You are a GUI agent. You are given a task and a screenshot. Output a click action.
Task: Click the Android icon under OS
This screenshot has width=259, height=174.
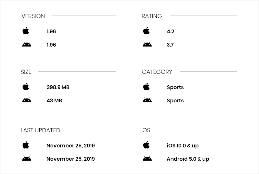pyautogui.click(x=147, y=159)
